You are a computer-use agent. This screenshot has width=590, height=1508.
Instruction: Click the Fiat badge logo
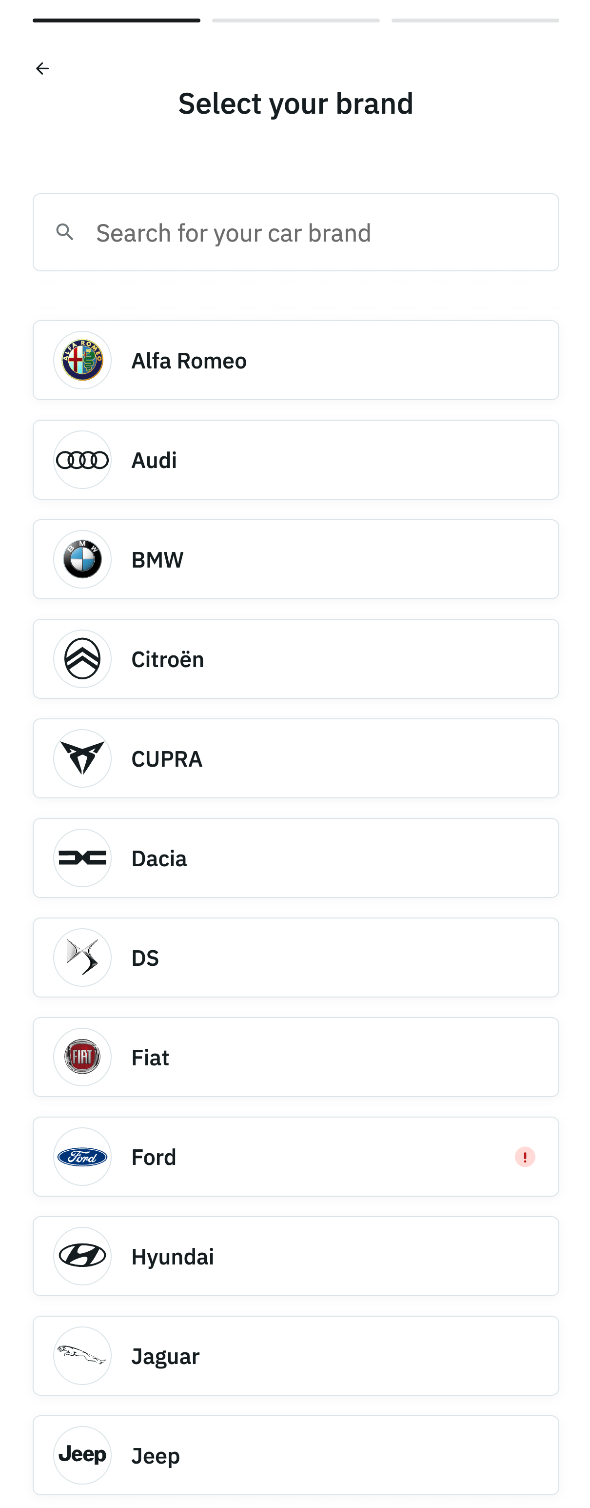click(x=82, y=1057)
